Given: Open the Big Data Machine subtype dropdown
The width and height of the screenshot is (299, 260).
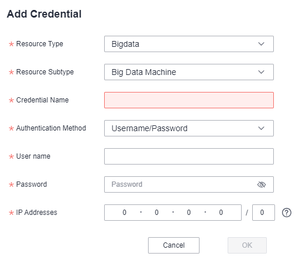Looking at the screenshot, I should click(189, 72).
